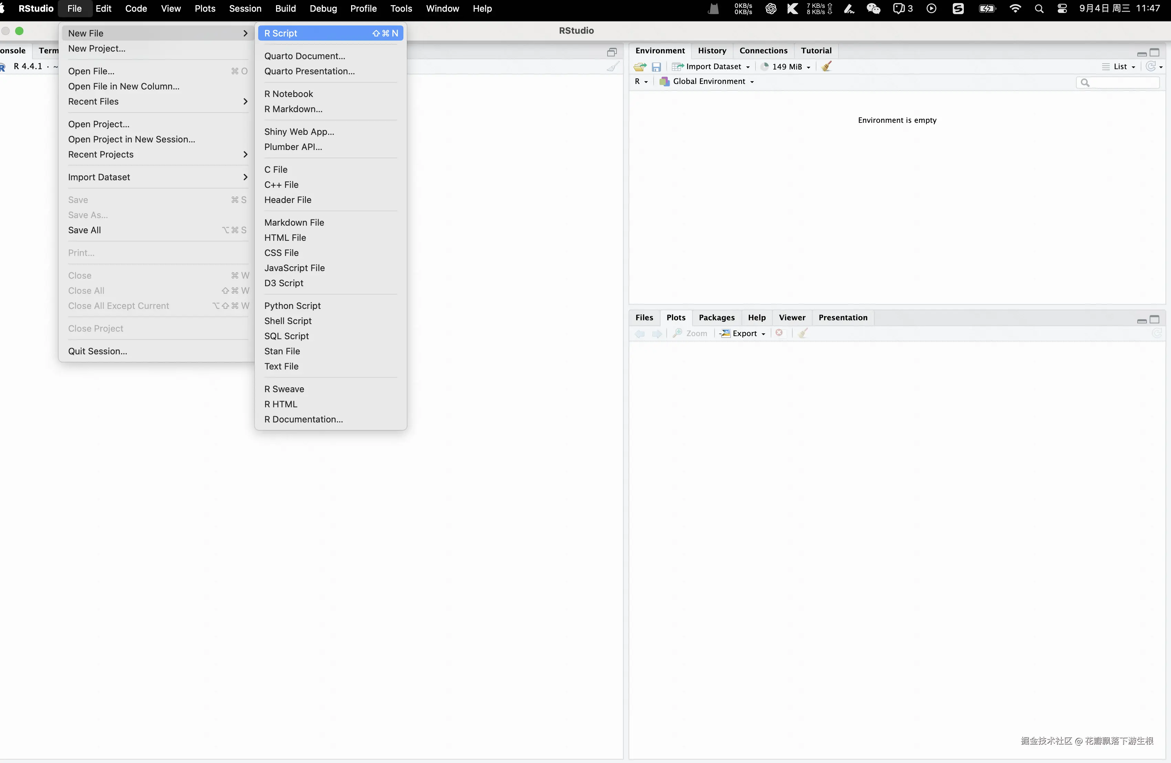This screenshot has height=763, width=1171.
Task: Click Quit Session... in the File menu
Action: [x=97, y=351]
